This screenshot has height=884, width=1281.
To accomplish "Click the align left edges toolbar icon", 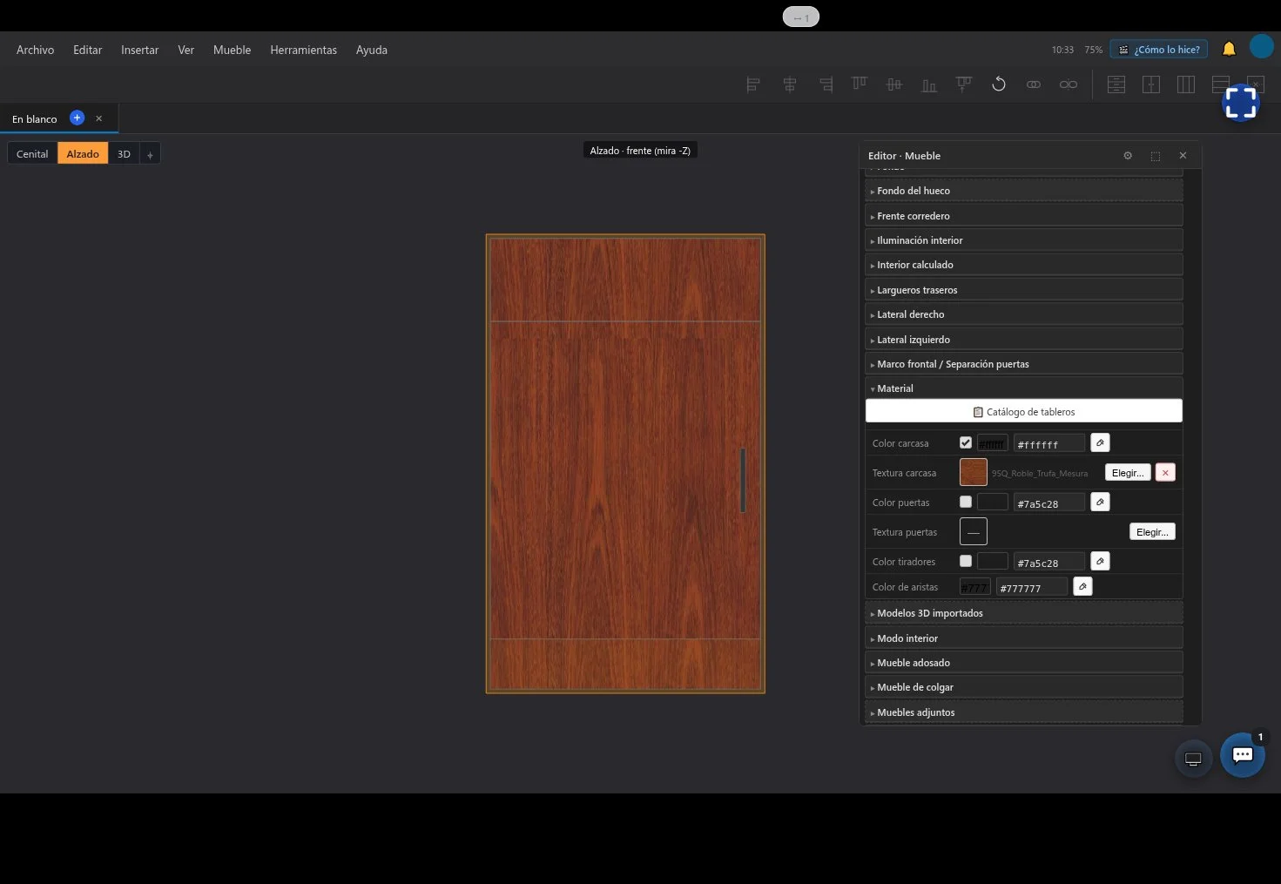I will (x=753, y=84).
